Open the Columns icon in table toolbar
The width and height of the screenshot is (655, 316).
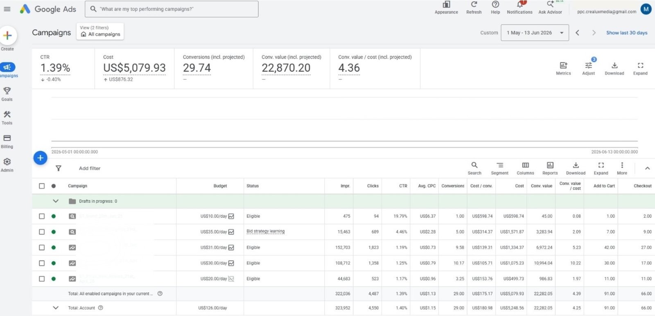pyautogui.click(x=525, y=165)
